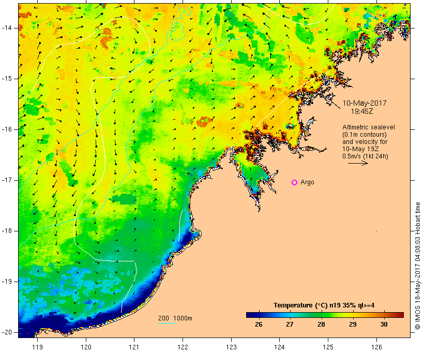Viewport: 424px width, 352px height.
Task: Select the Argo label text
Action: click(308, 183)
